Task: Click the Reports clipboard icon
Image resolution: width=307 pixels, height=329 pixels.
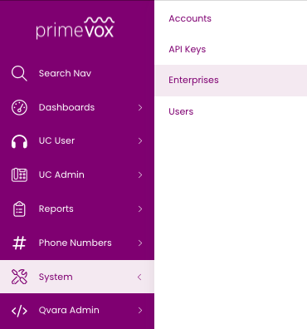Action: pos(19,209)
